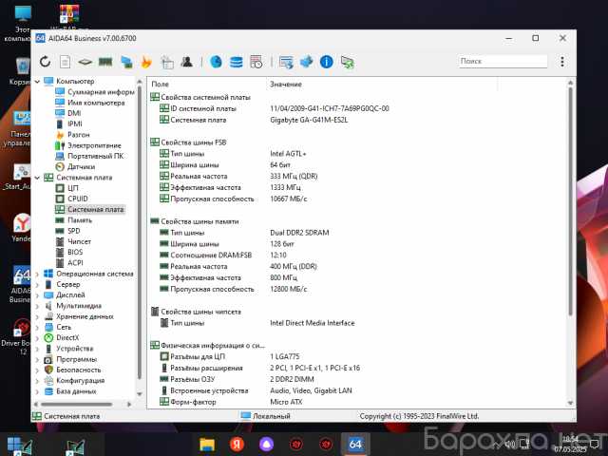Click the flame stability test icon
This screenshot has height=456, width=608.
[146, 62]
